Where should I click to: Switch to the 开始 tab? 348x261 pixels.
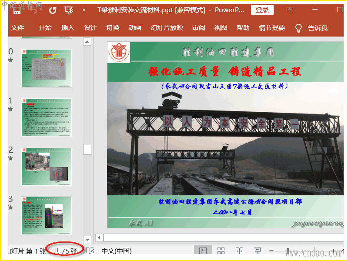[x=45, y=28]
